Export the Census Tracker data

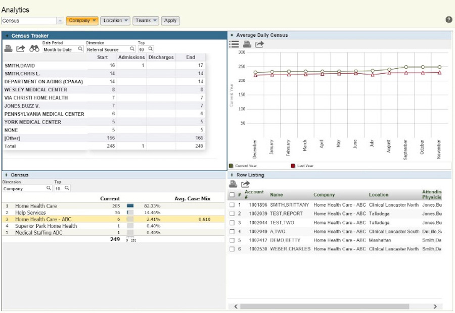point(21,49)
